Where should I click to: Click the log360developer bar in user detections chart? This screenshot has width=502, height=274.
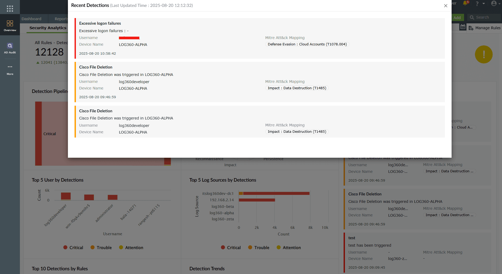66,196
